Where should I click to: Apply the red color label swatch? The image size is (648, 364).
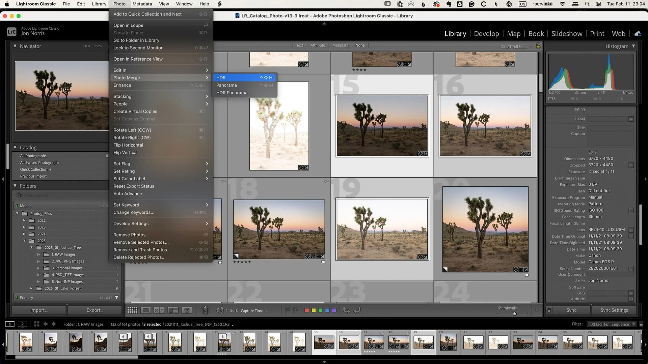pyautogui.click(x=307, y=310)
